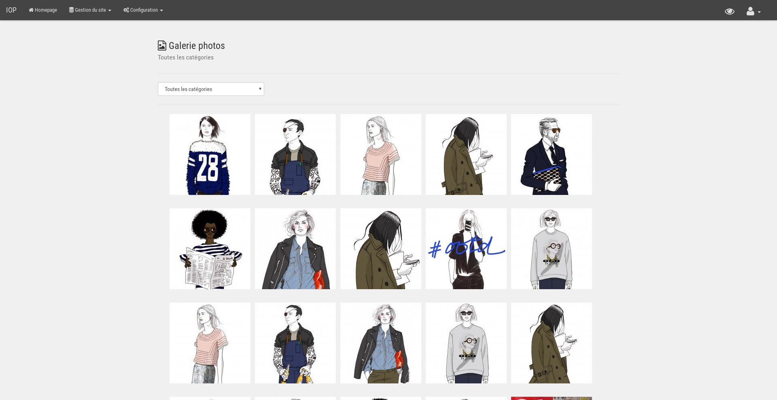Open the woman in number 28 sweater thumbnail
This screenshot has height=400, width=777.
click(210, 154)
